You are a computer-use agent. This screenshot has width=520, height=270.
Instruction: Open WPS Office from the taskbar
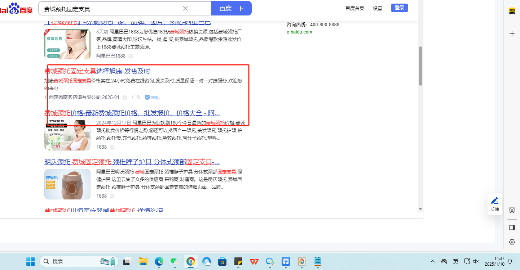254,261
